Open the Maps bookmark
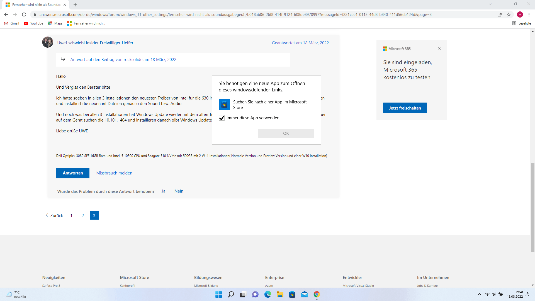Image resolution: width=535 pixels, height=301 pixels. (x=55, y=23)
